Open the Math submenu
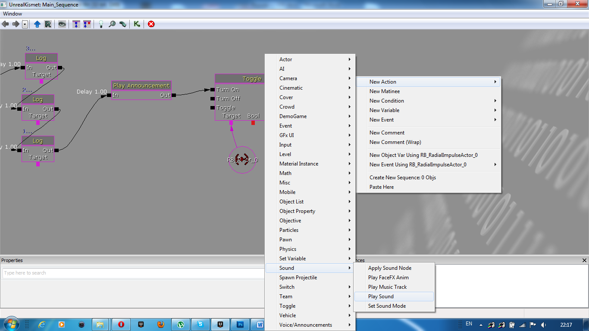 pyautogui.click(x=310, y=173)
